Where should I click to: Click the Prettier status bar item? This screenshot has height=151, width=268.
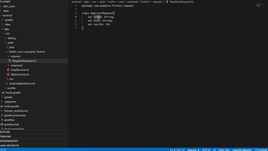[261, 150]
